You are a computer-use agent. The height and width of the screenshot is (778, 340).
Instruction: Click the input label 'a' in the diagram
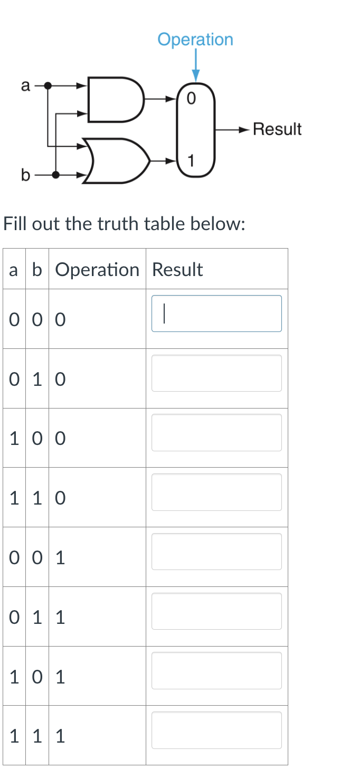pyautogui.click(x=25, y=86)
